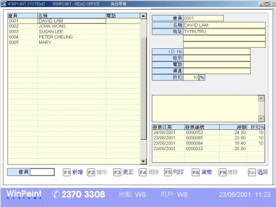The image size is (276, 207).
Task: Click the 會員 search input field at bottom
Action: 42,172
